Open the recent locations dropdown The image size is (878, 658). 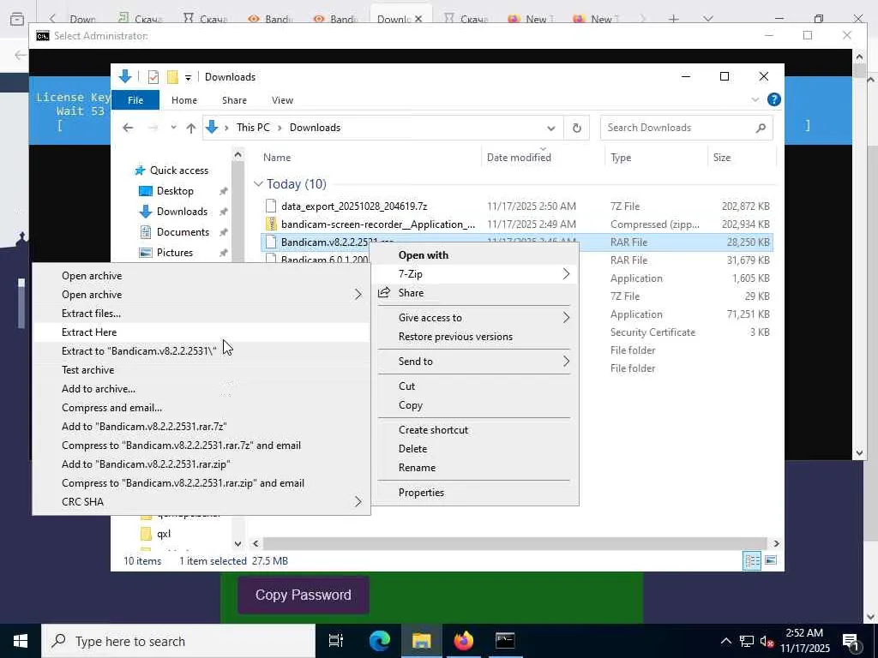pos(173,128)
